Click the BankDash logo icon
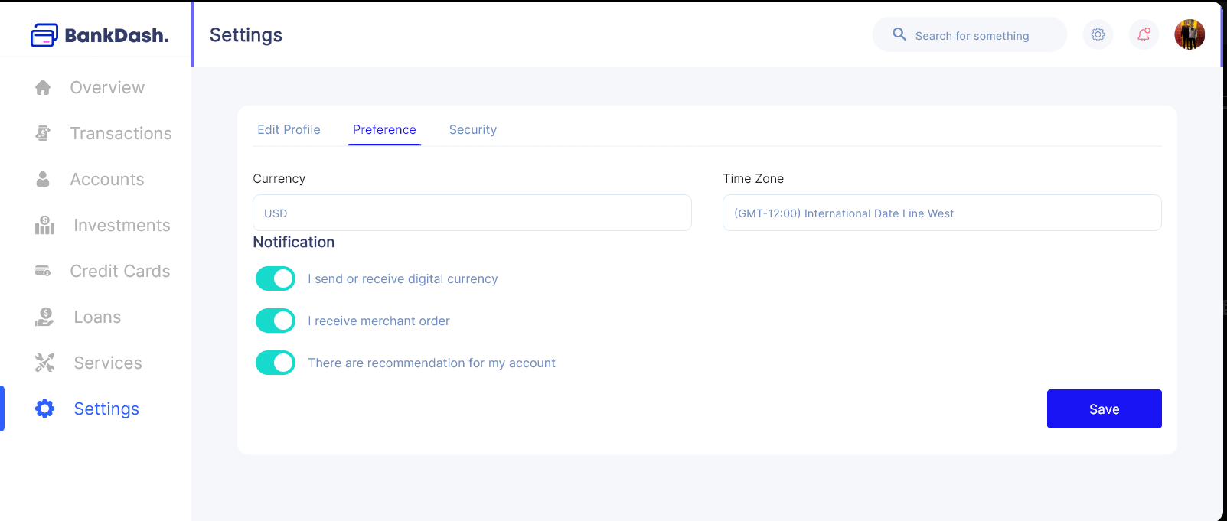The image size is (1227, 521). pos(44,35)
